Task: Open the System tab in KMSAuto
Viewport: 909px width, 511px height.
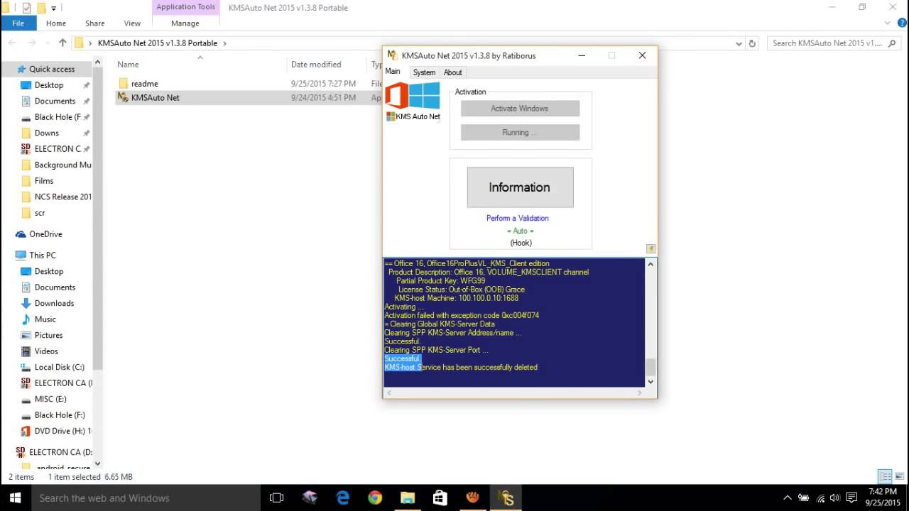Action: (424, 72)
